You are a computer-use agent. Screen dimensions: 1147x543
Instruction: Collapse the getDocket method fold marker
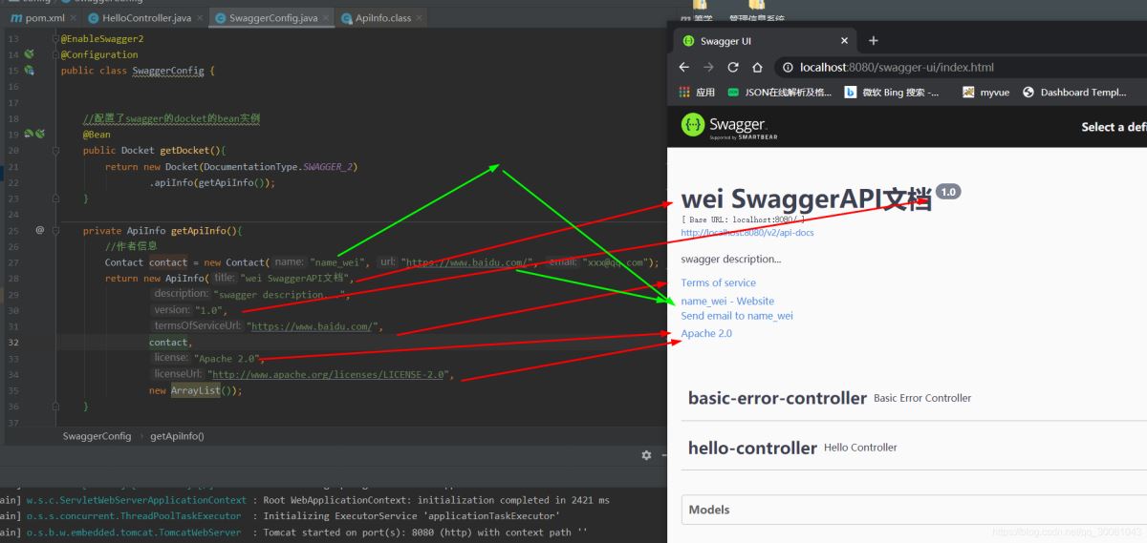click(55, 150)
